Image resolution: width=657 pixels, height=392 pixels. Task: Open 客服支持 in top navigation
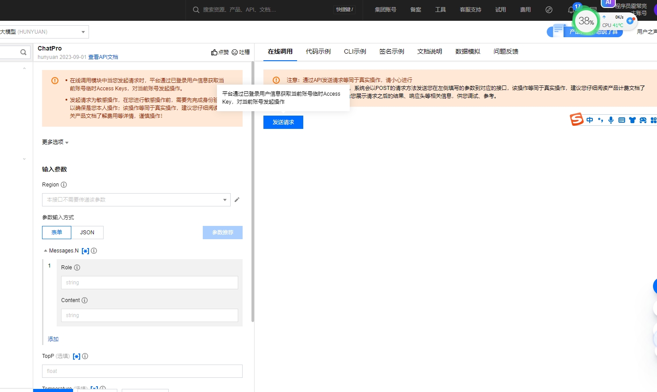(471, 10)
